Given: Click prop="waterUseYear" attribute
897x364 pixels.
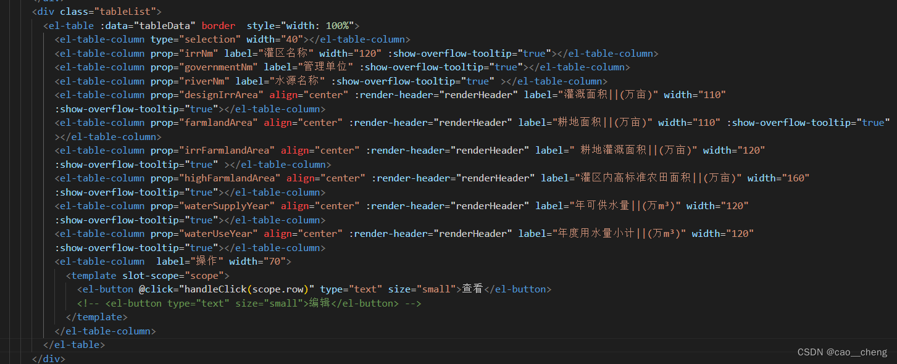Looking at the screenshot, I should (204, 234).
